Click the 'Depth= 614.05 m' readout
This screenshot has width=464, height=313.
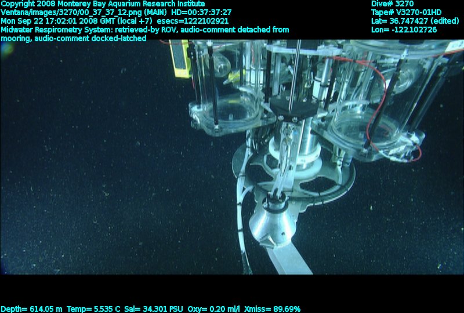coord(32,309)
